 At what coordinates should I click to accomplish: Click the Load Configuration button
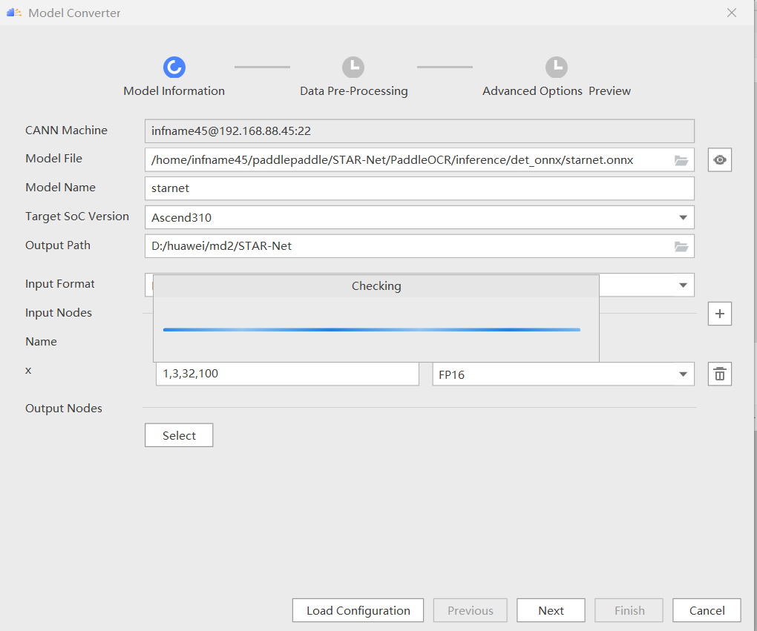[358, 610]
